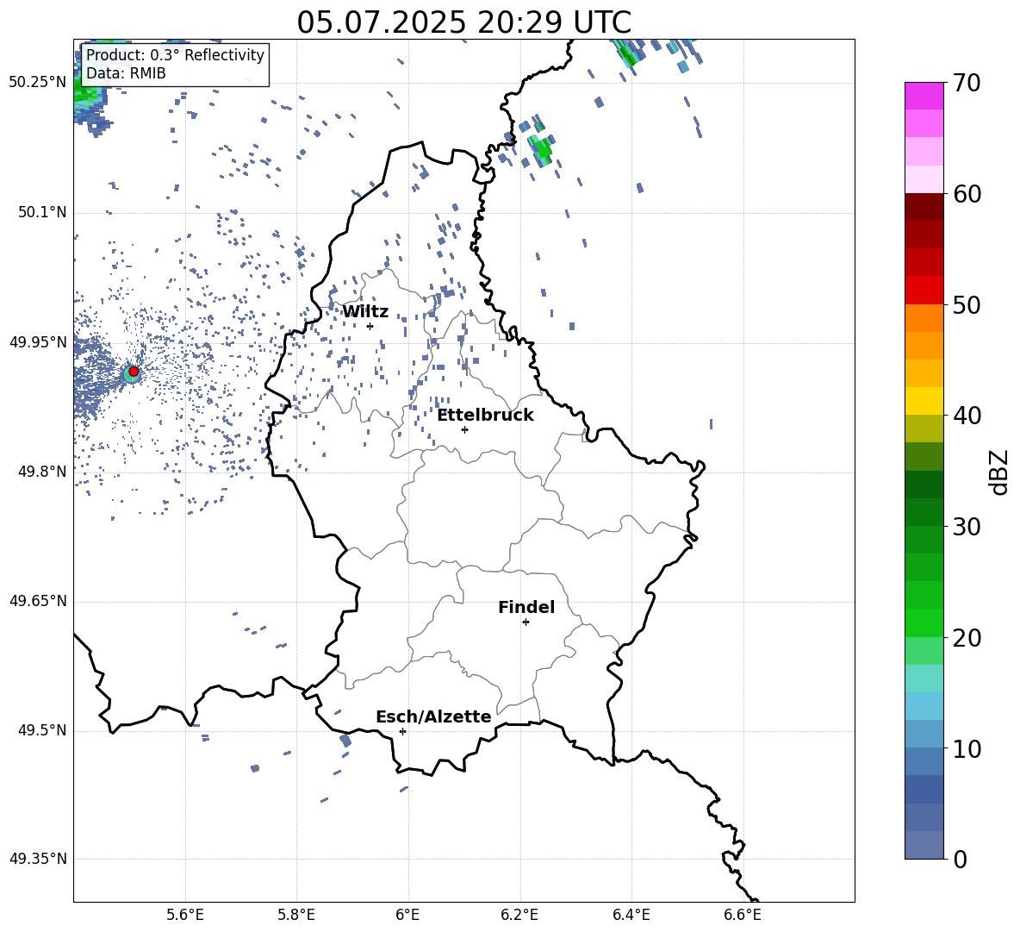
Task: Click the 70 tick on colorbar
Action: [967, 83]
